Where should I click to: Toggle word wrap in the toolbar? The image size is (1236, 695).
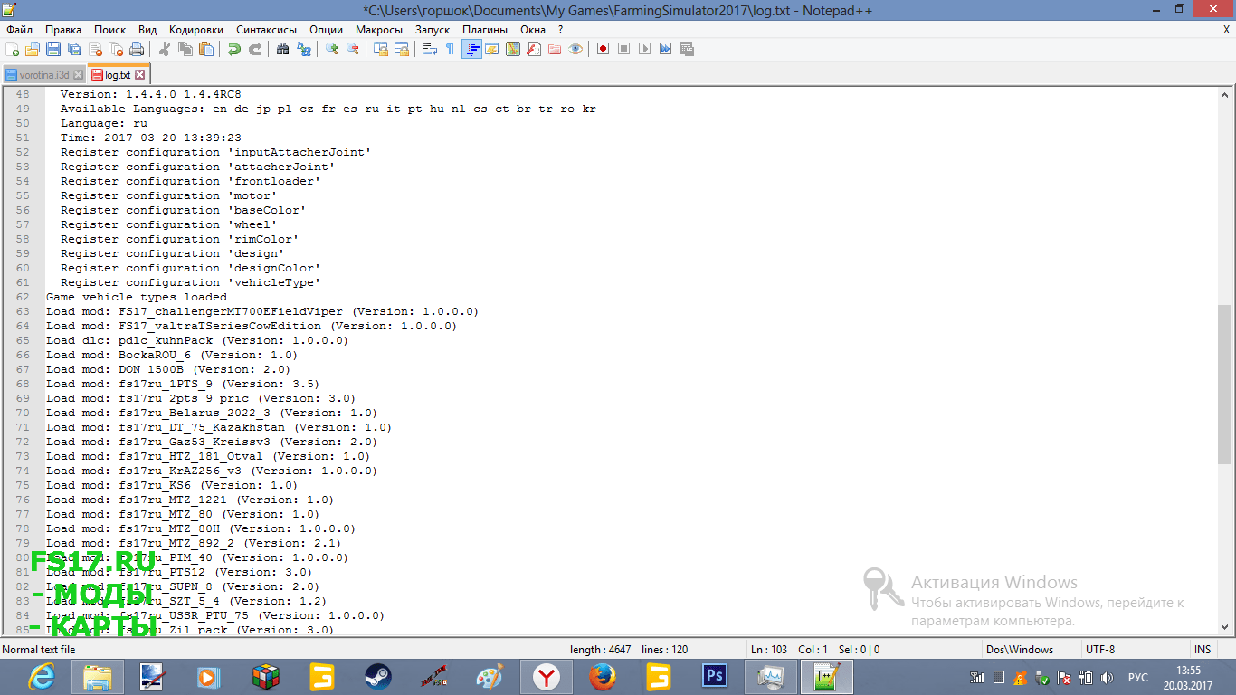[430, 49]
